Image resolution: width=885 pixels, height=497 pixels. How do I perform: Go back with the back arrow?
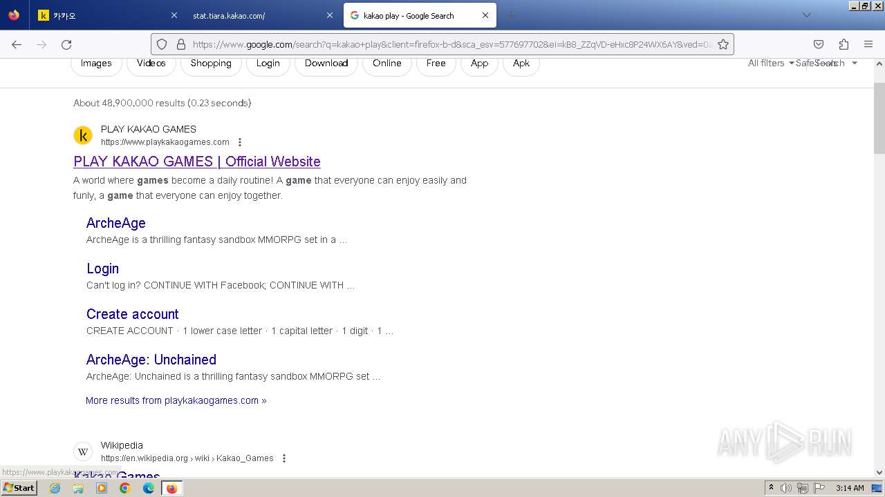point(17,44)
